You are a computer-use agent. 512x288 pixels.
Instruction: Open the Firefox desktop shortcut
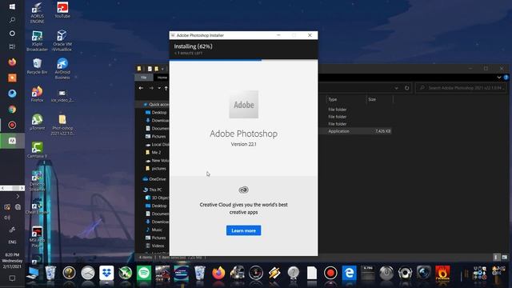point(37,94)
